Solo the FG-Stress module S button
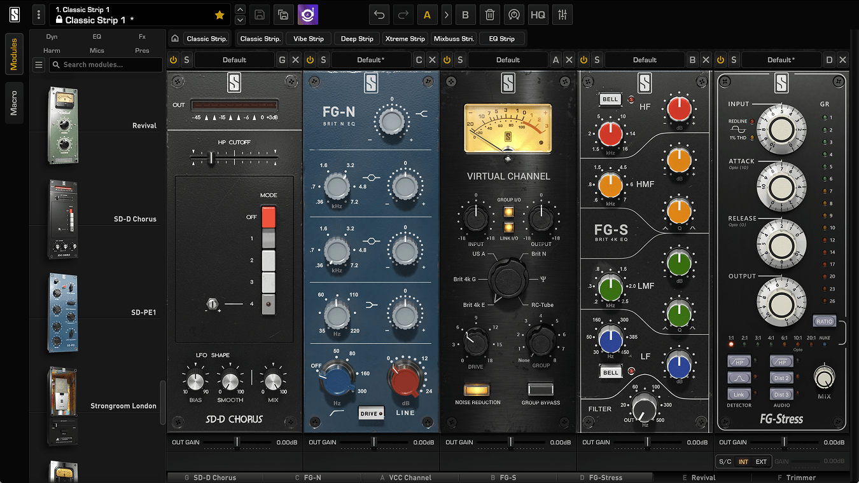859x483 pixels. tap(734, 60)
